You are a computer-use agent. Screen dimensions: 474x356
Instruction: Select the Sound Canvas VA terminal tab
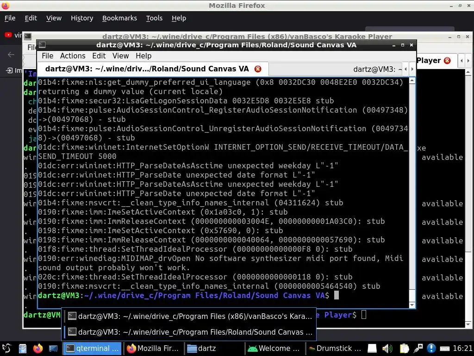click(x=147, y=69)
